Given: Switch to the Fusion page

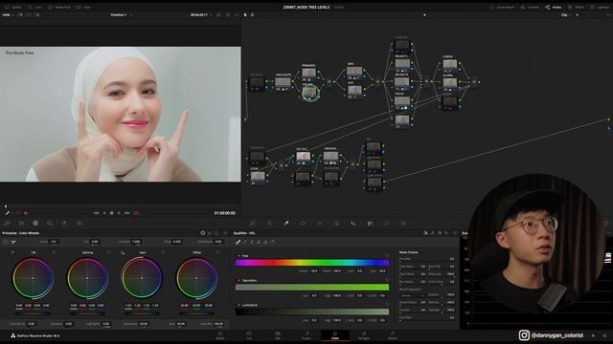Looking at the screenshot, I should tap(306, 335).
